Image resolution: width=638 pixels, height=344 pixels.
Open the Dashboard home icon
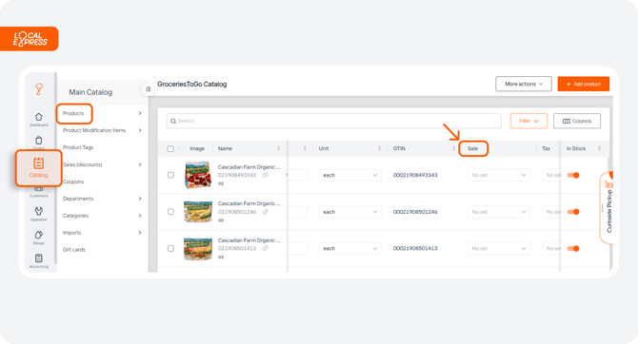(x=39, y=120)
